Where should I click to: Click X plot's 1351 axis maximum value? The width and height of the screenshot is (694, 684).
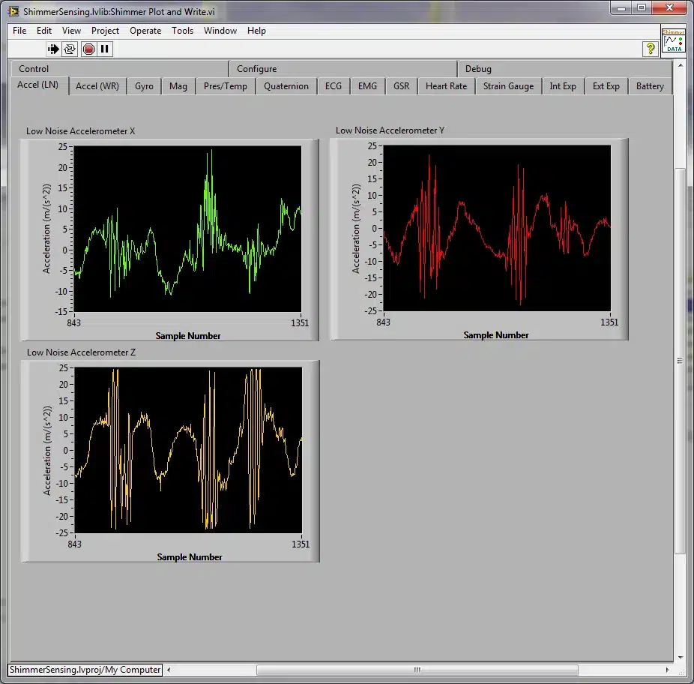[300, 323]
